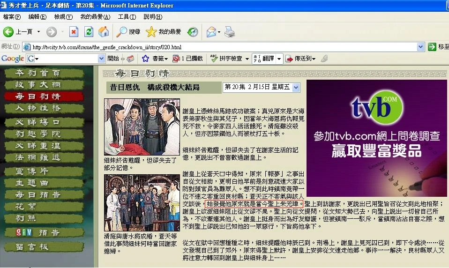Open Search with the magnifier icon
The width and height of the screenshot is (449, 268).
(x=121, y=32)
